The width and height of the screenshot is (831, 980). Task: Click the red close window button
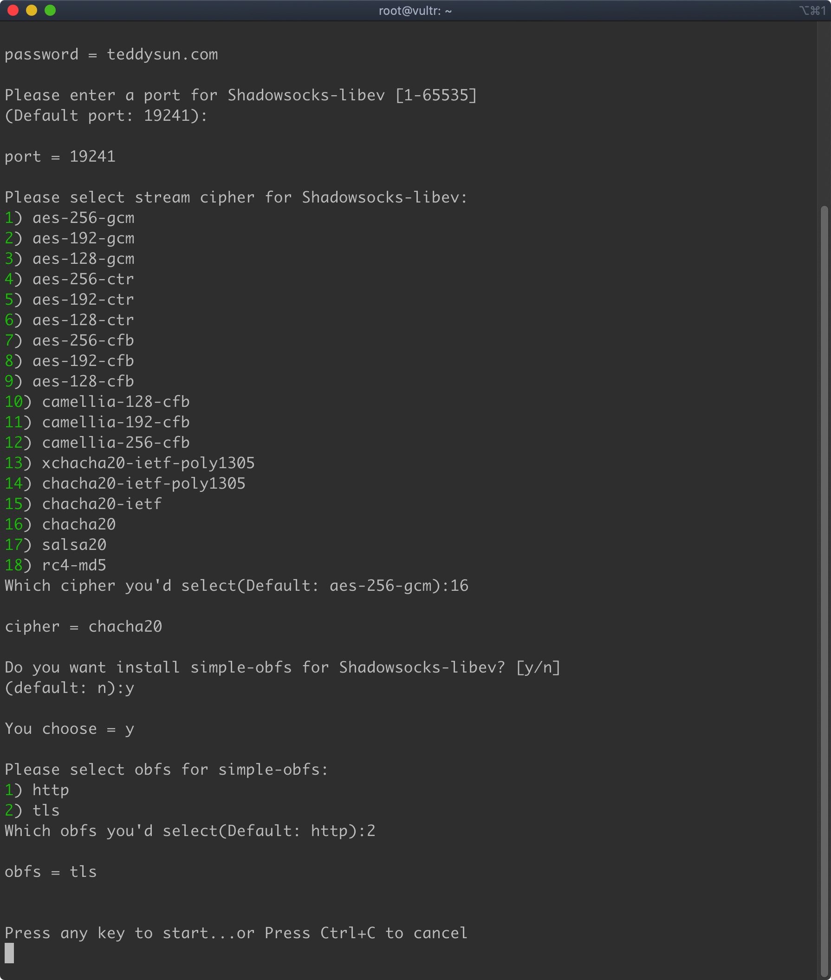13,10
